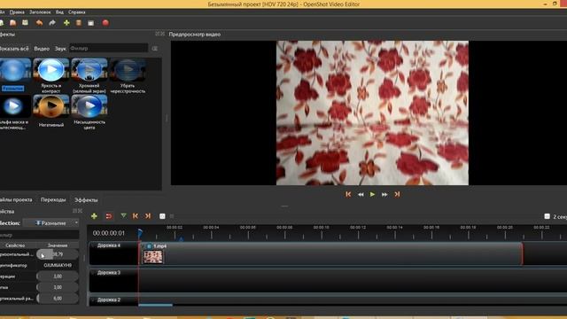Center timeline on playhead with the white square icon
The height and width of the screenshot is (319, 567).
(x=162, y=216)
